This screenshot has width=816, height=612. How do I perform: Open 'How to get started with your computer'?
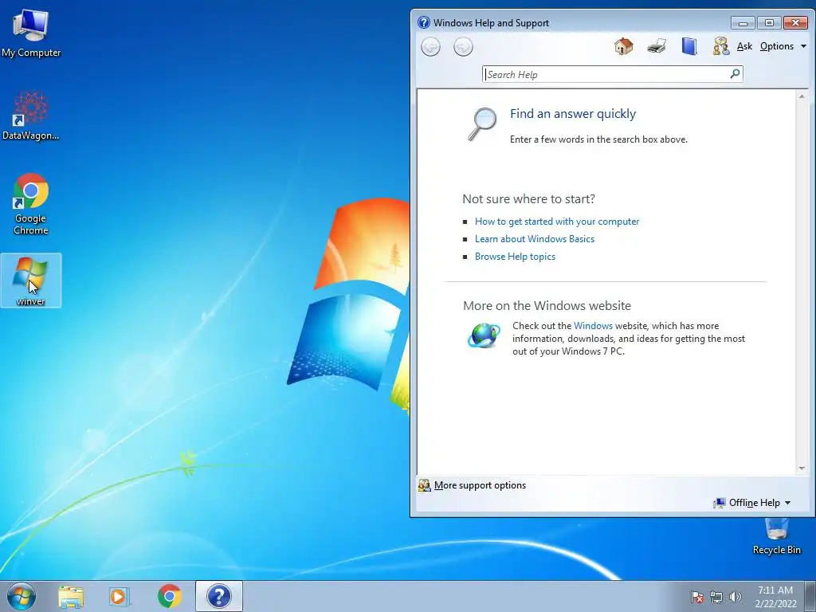pyautogui.click(x=556, y=222)
